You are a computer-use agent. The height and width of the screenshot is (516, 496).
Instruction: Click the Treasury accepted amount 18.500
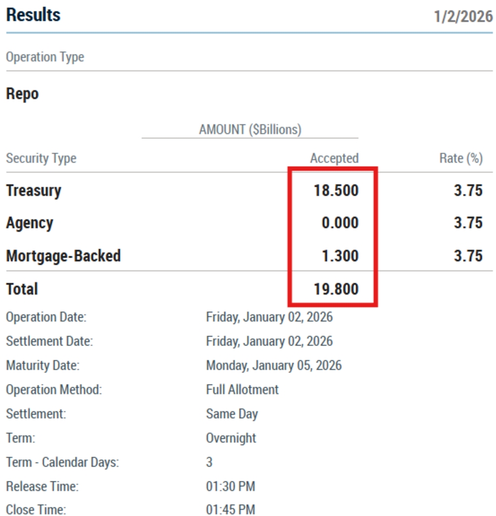336,190
